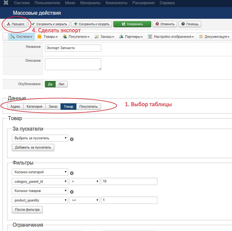Select the Заказ data table tab
Image resolution: width=232 pixels, height=231 pixels.
[x=53, y=106]
